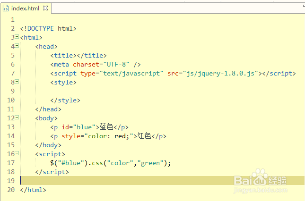Click the charset="UTF-8" attribute
The image size is (305, 201).
[101, 65]
